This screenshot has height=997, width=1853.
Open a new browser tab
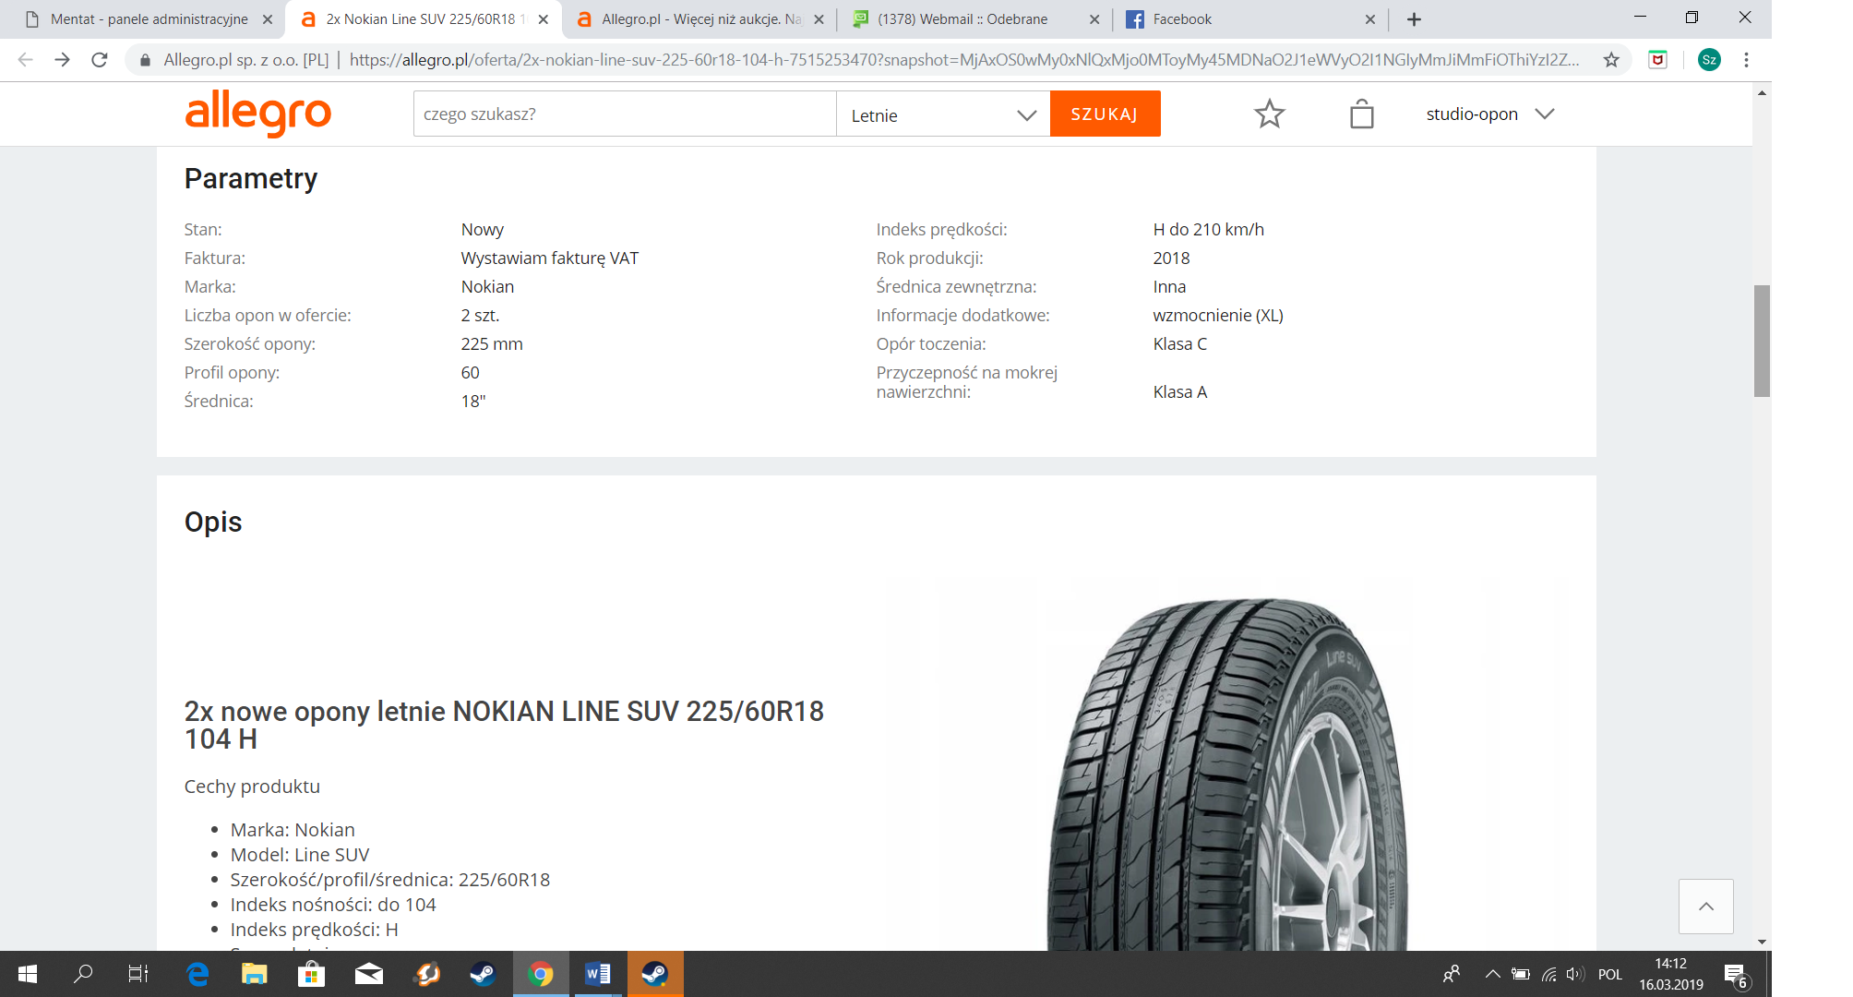[x=1414, y=18]
